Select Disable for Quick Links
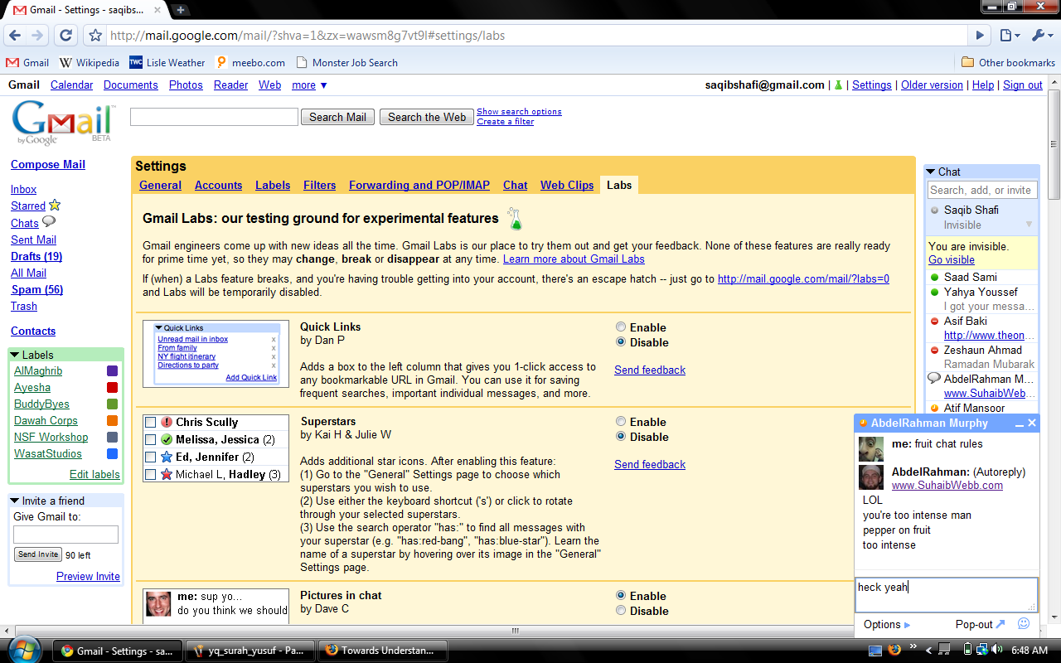Image resolution: width=1061 pixels, height=663 pixels. [621, 342]
